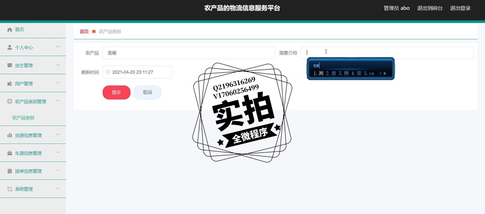Collapse the 农产品类别管理 chevron
Image resolution: width=485 pixels, height=214 pixels.
click(x=58, y=101)
